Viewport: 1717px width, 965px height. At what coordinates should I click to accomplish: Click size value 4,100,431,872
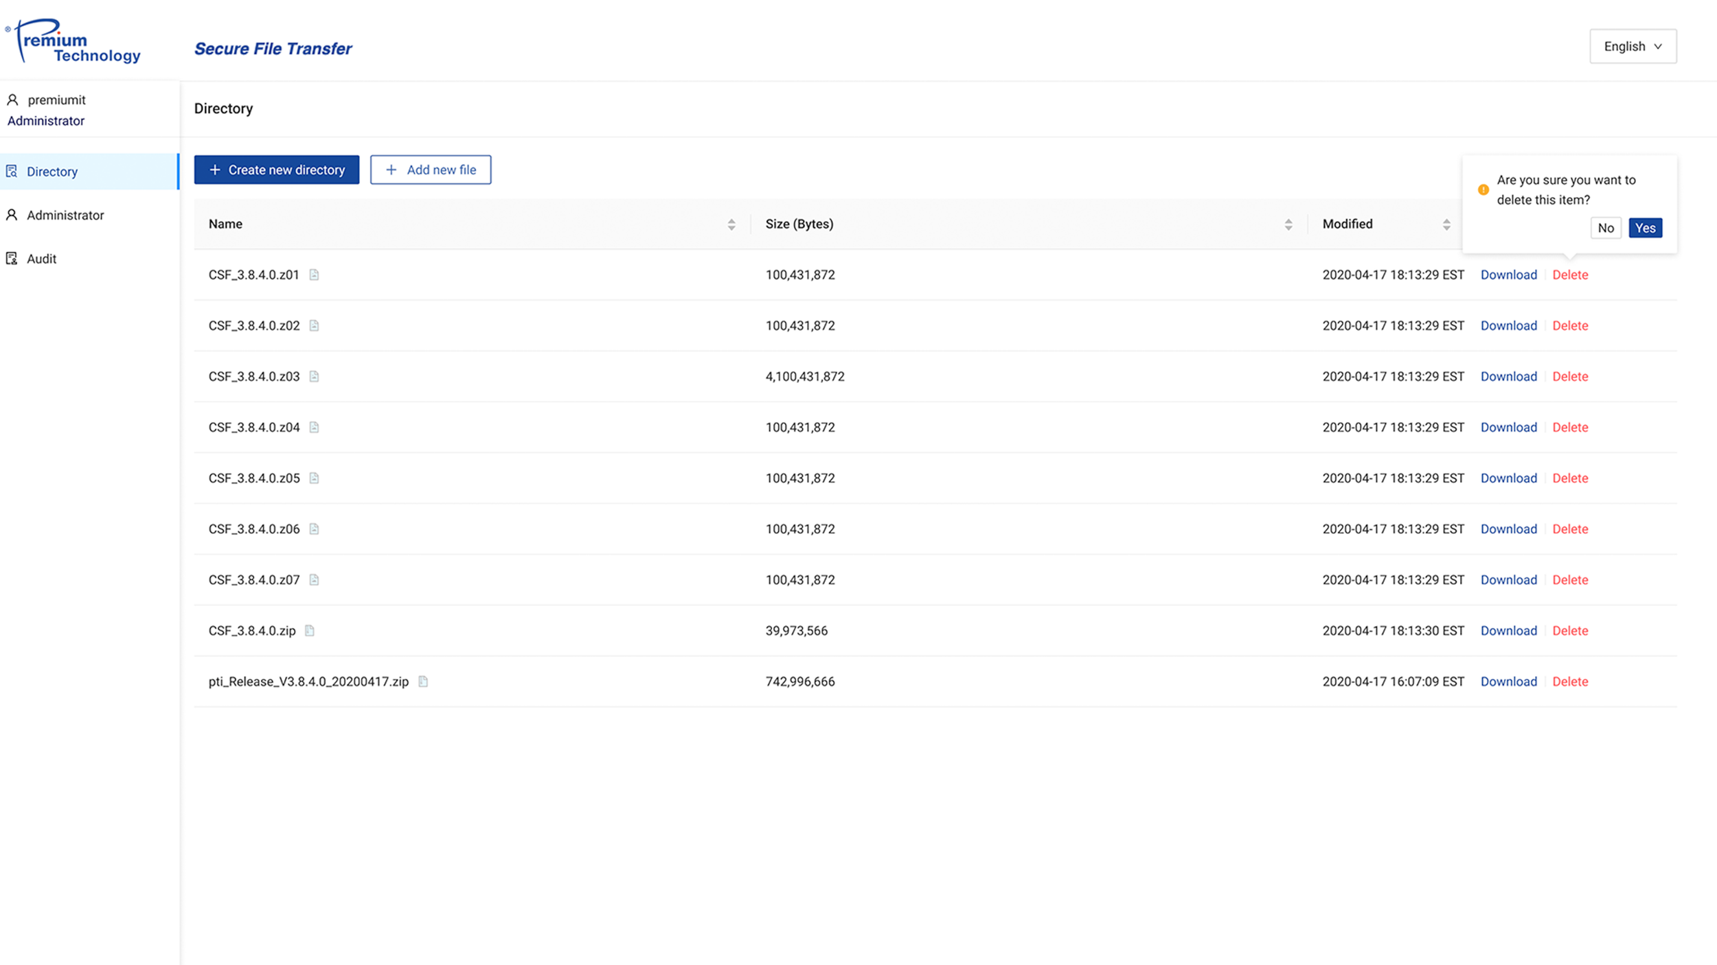pyautogui.click(x=805, y=376)
